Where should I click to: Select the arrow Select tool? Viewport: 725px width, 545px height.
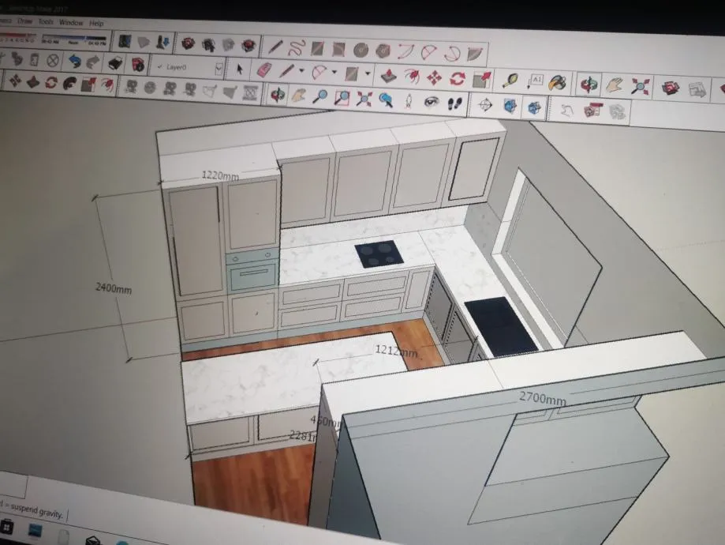point(239,69)
